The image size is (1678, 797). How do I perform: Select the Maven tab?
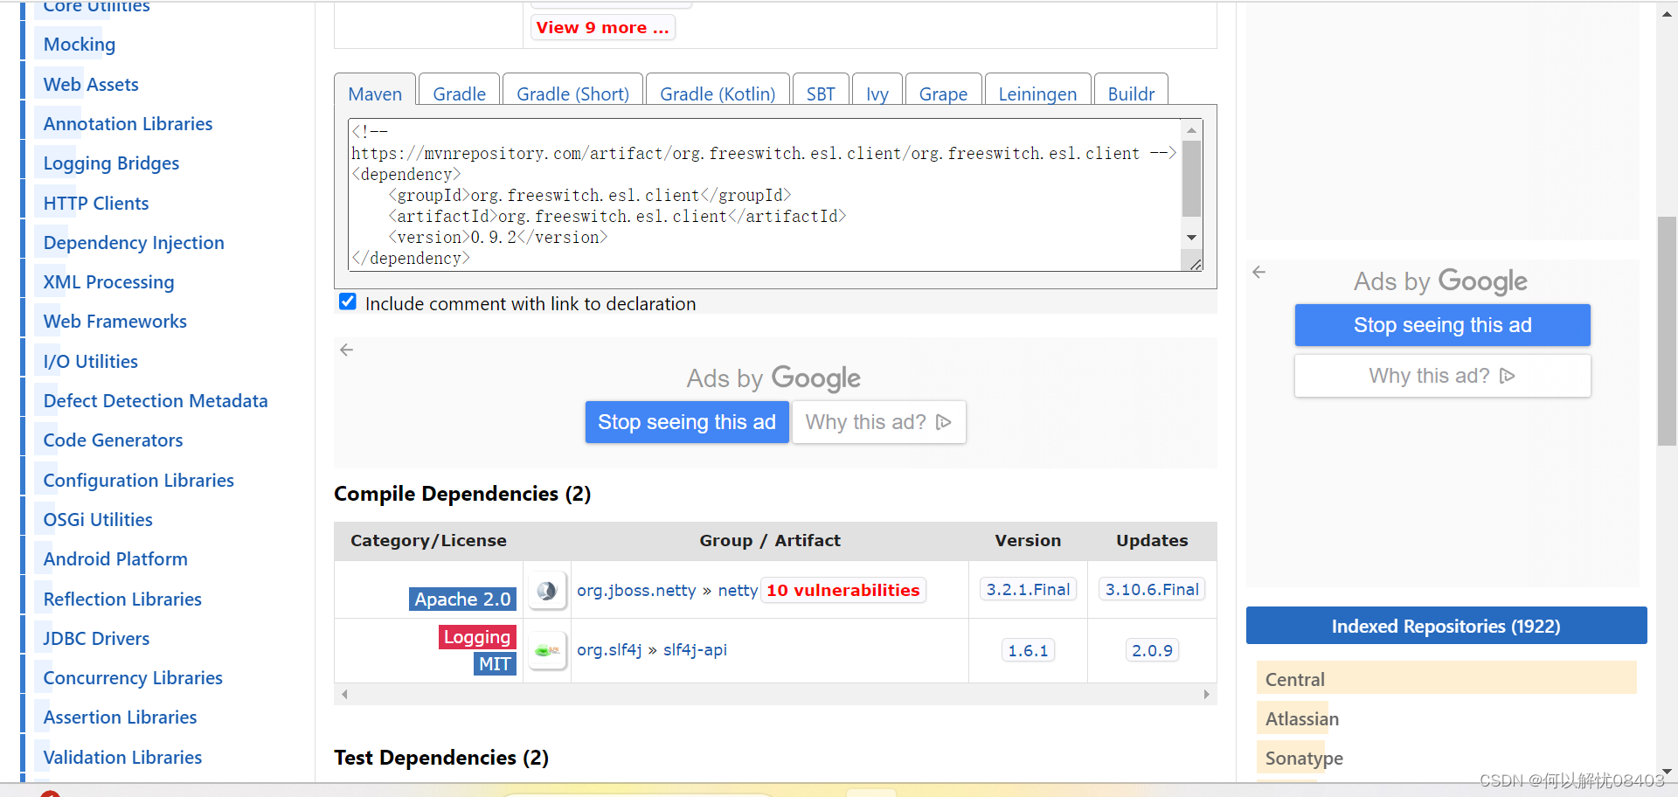pos(375,94)
